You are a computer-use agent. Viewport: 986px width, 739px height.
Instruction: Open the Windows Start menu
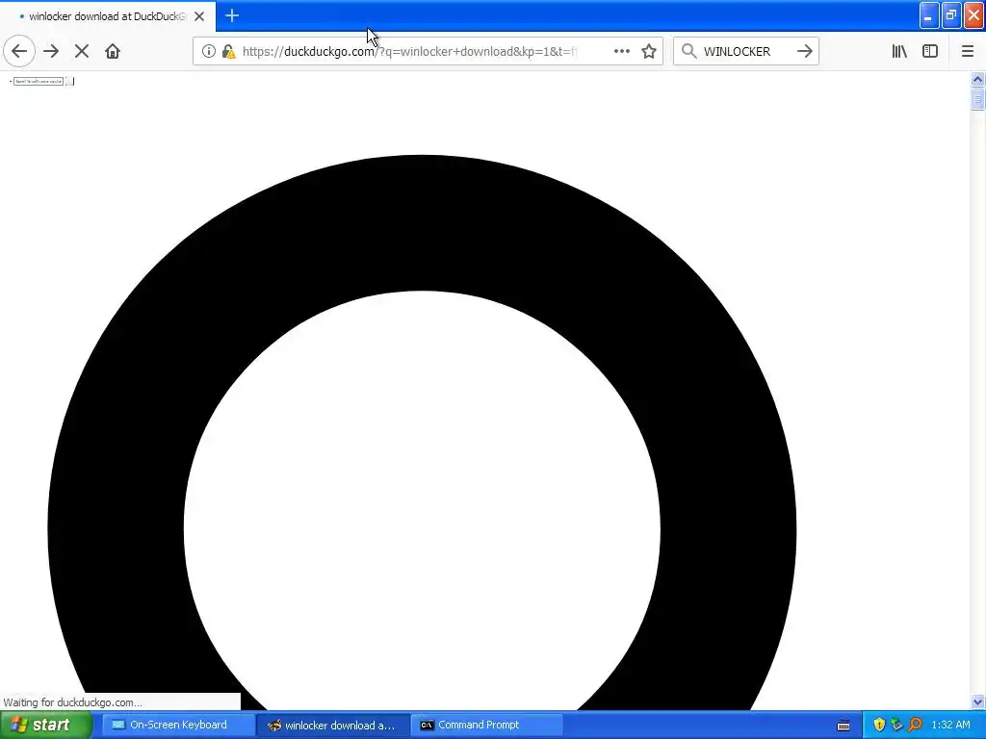tap(45, 726)
